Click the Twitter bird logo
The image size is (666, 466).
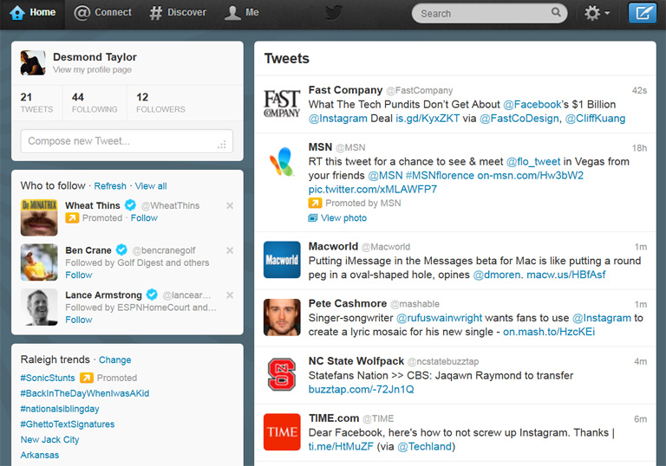pos(334,13)
